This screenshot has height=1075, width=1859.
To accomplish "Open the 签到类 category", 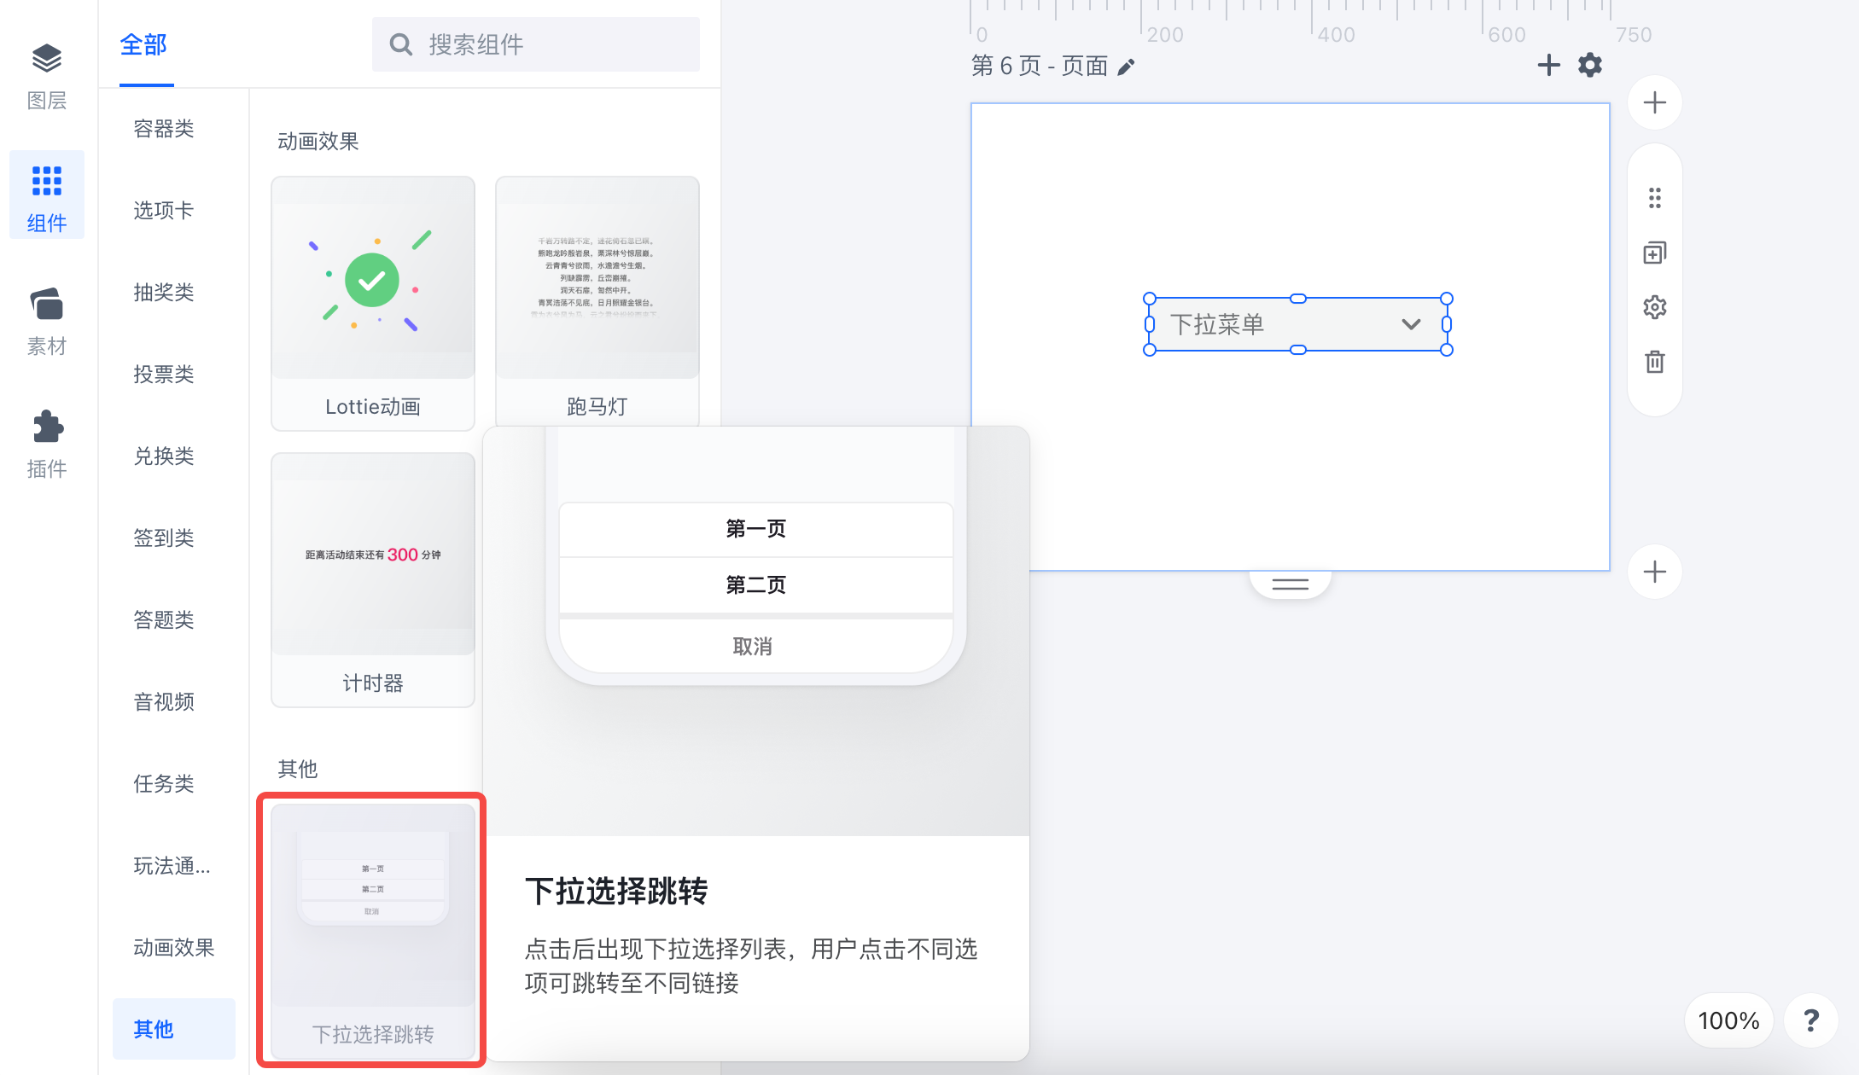I will pos(164,538).
